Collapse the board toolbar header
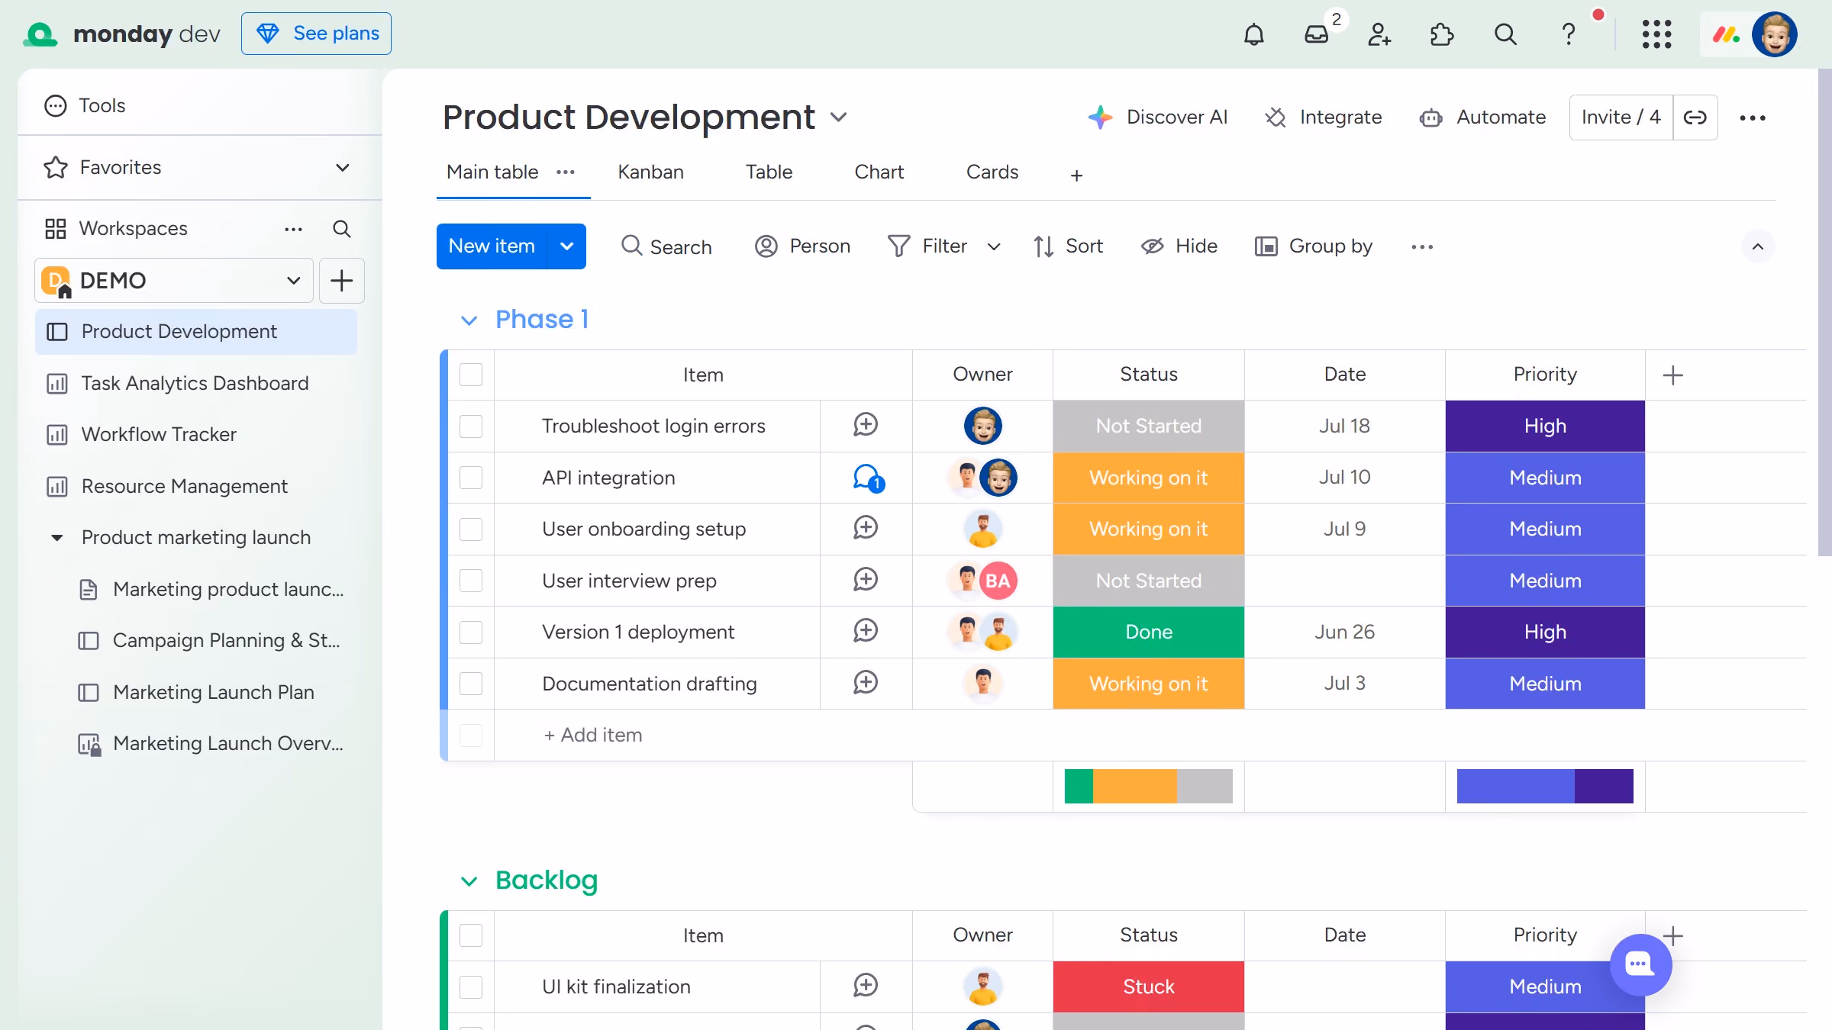The width and height of the screenshot is (1832, 1030). [x=1758, y=246]
